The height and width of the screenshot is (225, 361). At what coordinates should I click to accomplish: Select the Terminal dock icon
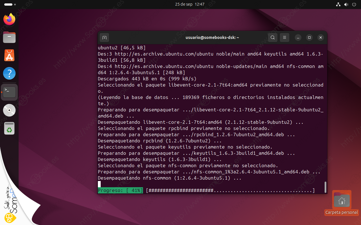[x=9, y=92]
